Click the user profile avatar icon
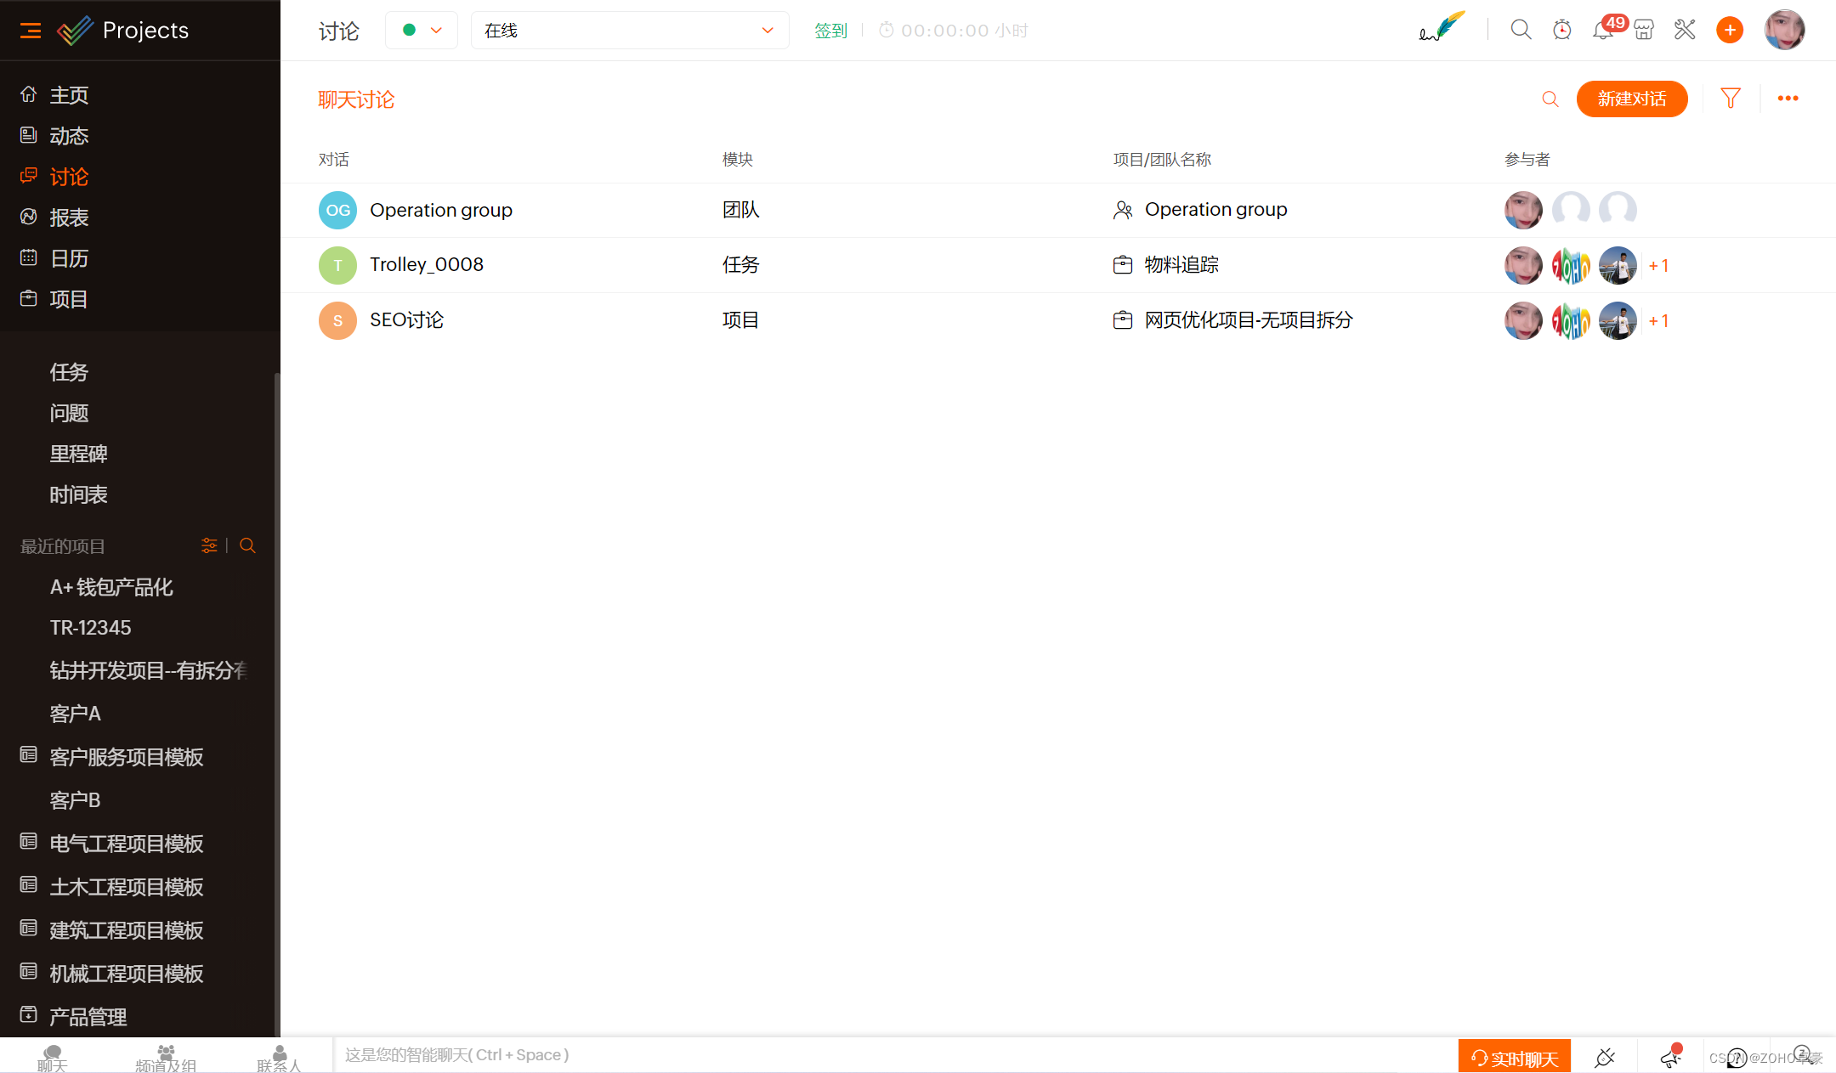Image resolution: width=1836 pixels, height=1073 pixels. click(x=1788, y=30)
